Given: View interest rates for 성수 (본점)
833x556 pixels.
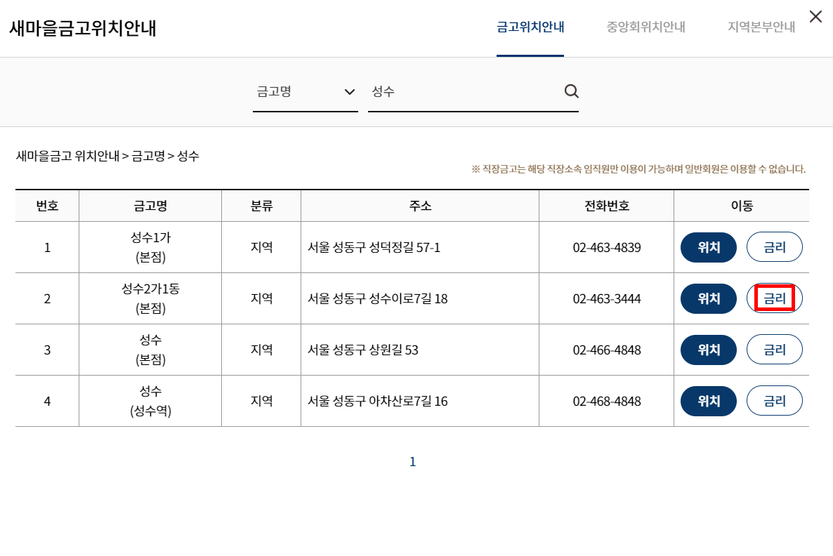Looking at the screenshot, I should point(775,350).
